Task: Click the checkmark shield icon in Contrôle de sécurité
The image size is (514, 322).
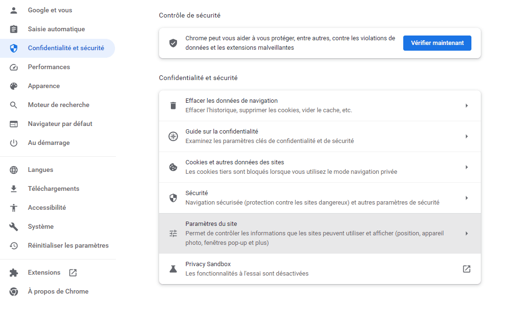Action: pyautogui.click(x=173, y=43)
